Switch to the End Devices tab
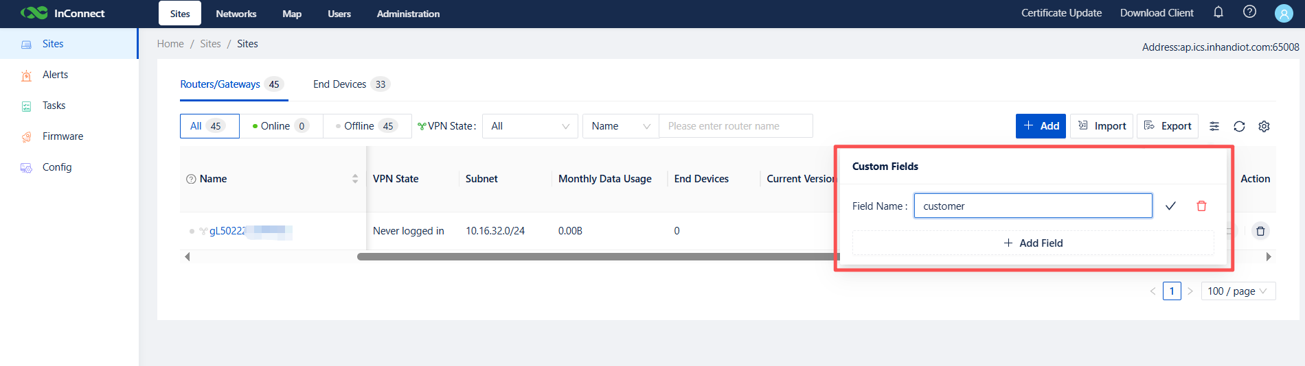Viewport: 1305px width, 366px height. 350,84
